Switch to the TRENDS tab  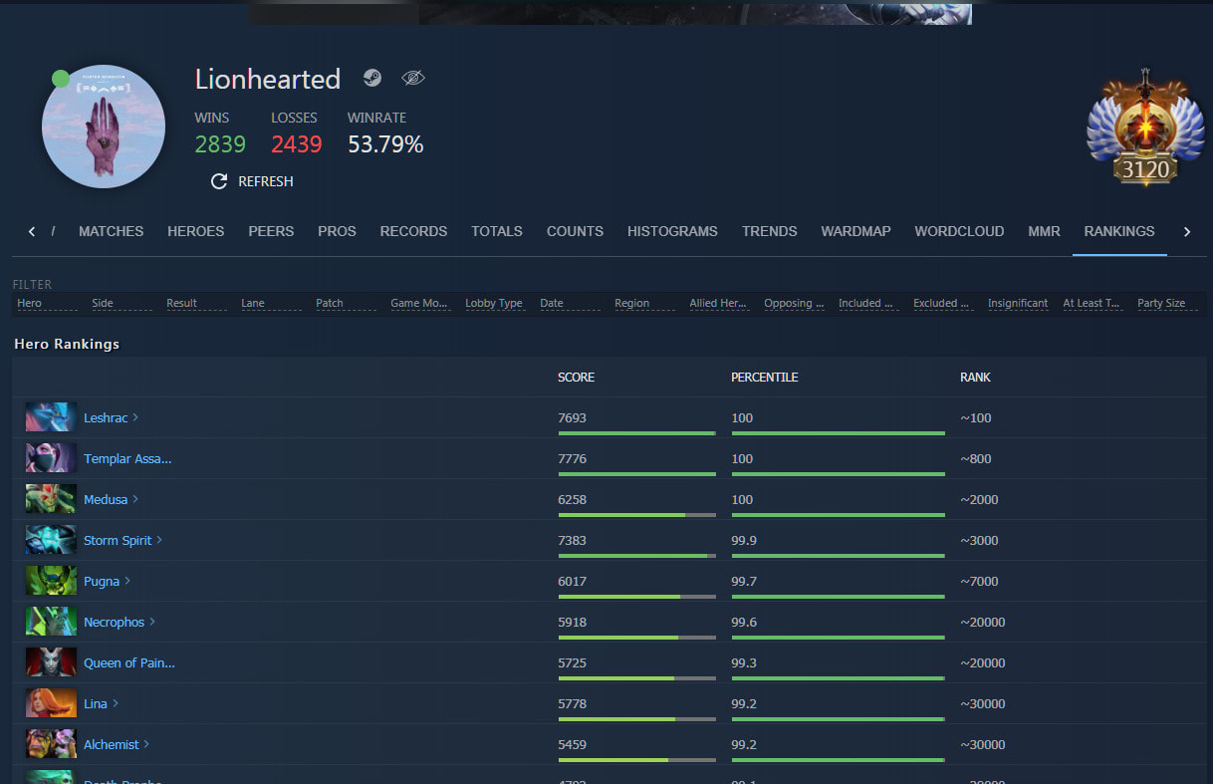click(x=770, y=231)
